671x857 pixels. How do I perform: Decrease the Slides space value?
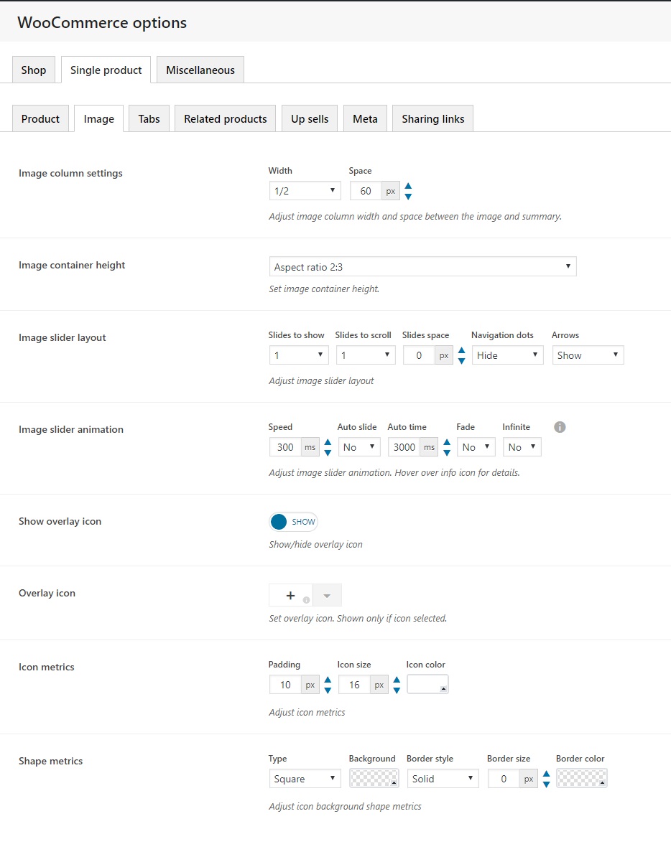pyautogui.click(x=461, y=360)
